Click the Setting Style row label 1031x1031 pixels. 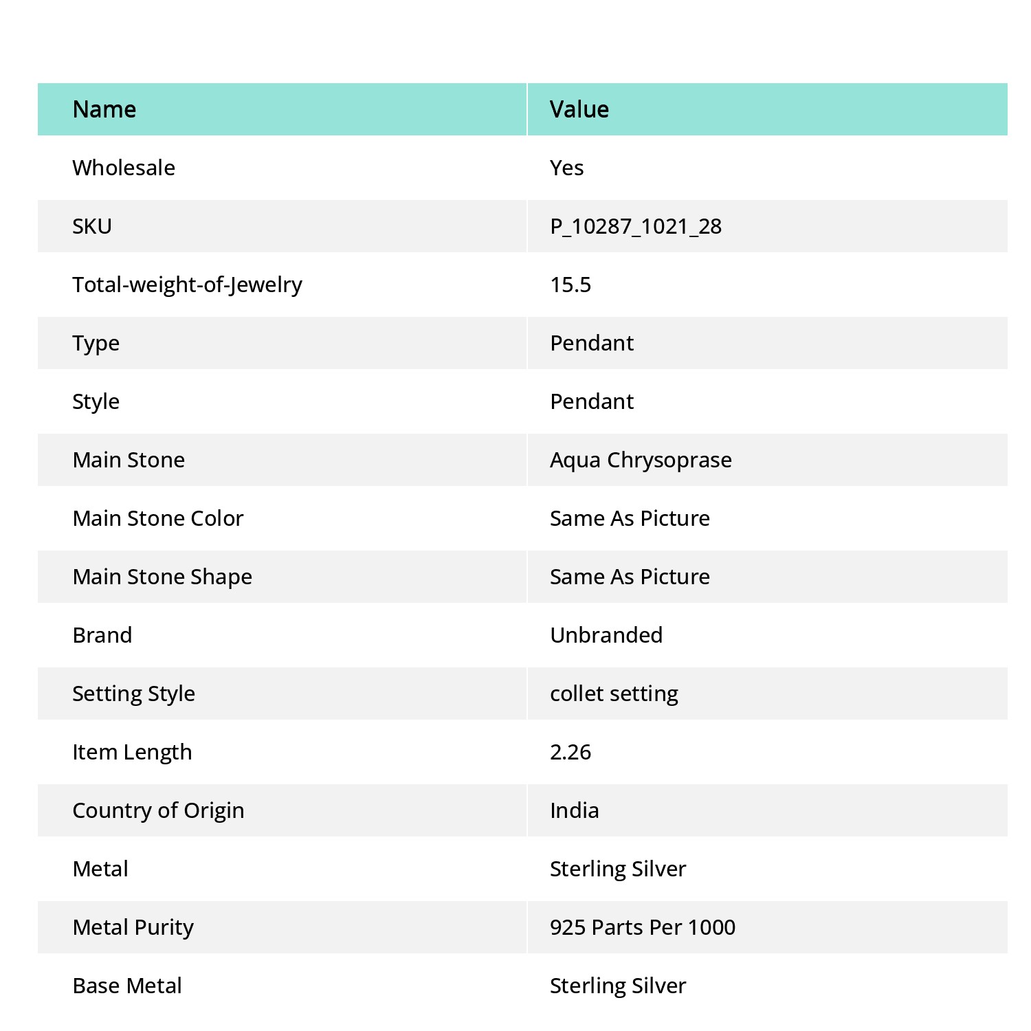tap(134, 694)
